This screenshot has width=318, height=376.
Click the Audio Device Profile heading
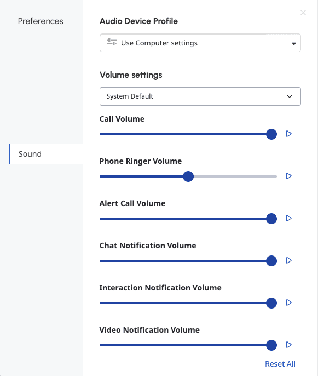point(138,21)
